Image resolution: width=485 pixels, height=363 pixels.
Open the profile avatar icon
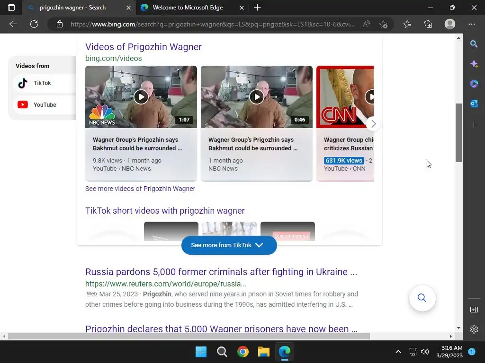pyautogui.click(x=450, y=24)
